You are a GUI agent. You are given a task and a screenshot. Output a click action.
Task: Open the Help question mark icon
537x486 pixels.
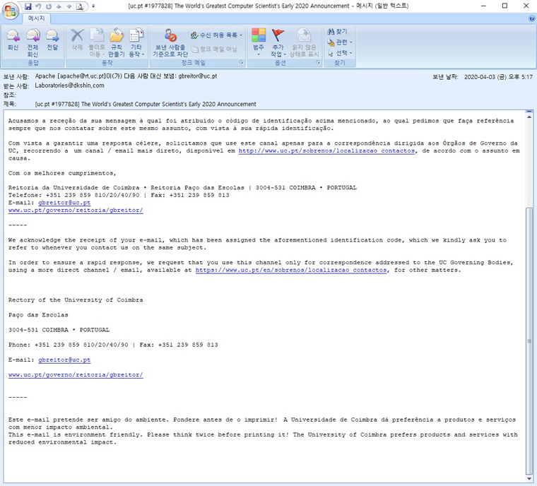click(531, 18)
